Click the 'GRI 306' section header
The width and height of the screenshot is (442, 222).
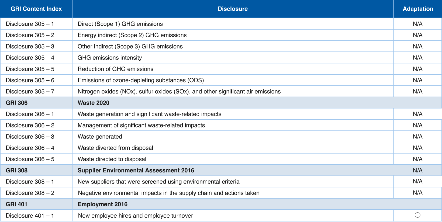(x=36, y=103)
